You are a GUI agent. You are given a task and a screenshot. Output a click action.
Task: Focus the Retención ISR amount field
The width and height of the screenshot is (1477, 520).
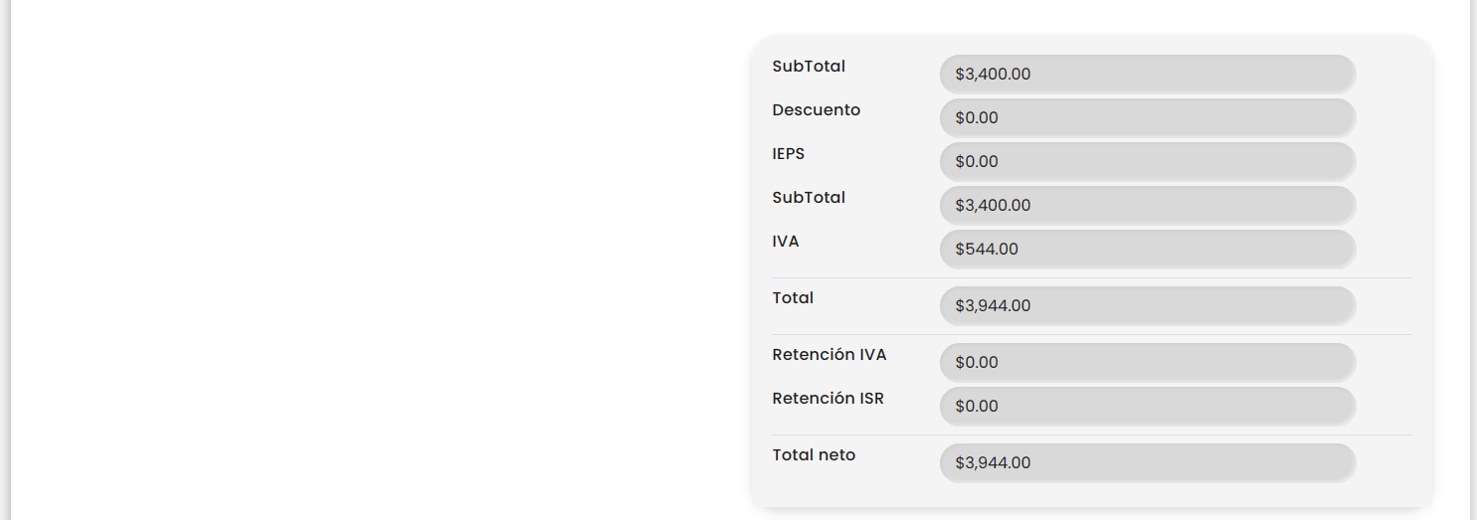pos(1147,406)
